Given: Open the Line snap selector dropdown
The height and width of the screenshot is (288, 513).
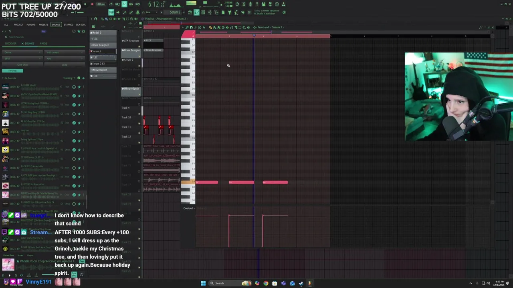Looking at the screenshot, I should point(151,12).
